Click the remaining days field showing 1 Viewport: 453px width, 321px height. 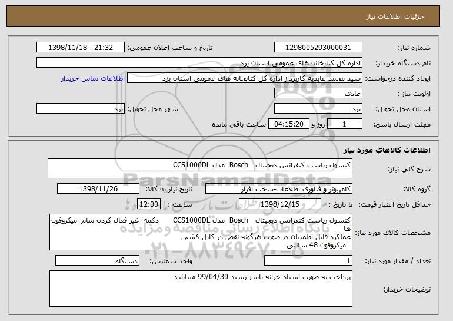(x=345, y=124)
